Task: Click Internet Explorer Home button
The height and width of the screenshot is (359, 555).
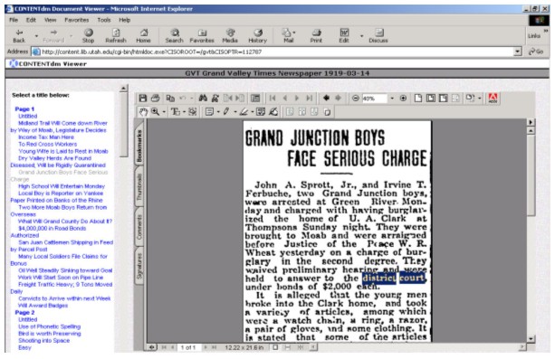Action: (143, 36)
